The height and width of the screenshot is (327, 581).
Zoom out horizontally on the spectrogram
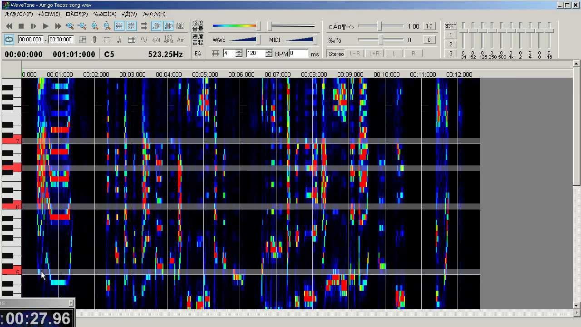point(82,26)
